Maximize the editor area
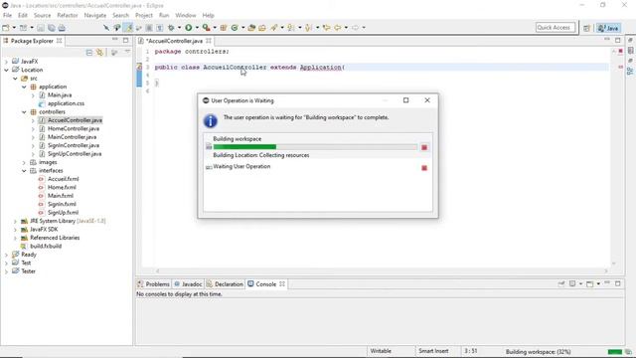This screenshot has width=636, height=358. pyautogui.click(x=618, y=40)
